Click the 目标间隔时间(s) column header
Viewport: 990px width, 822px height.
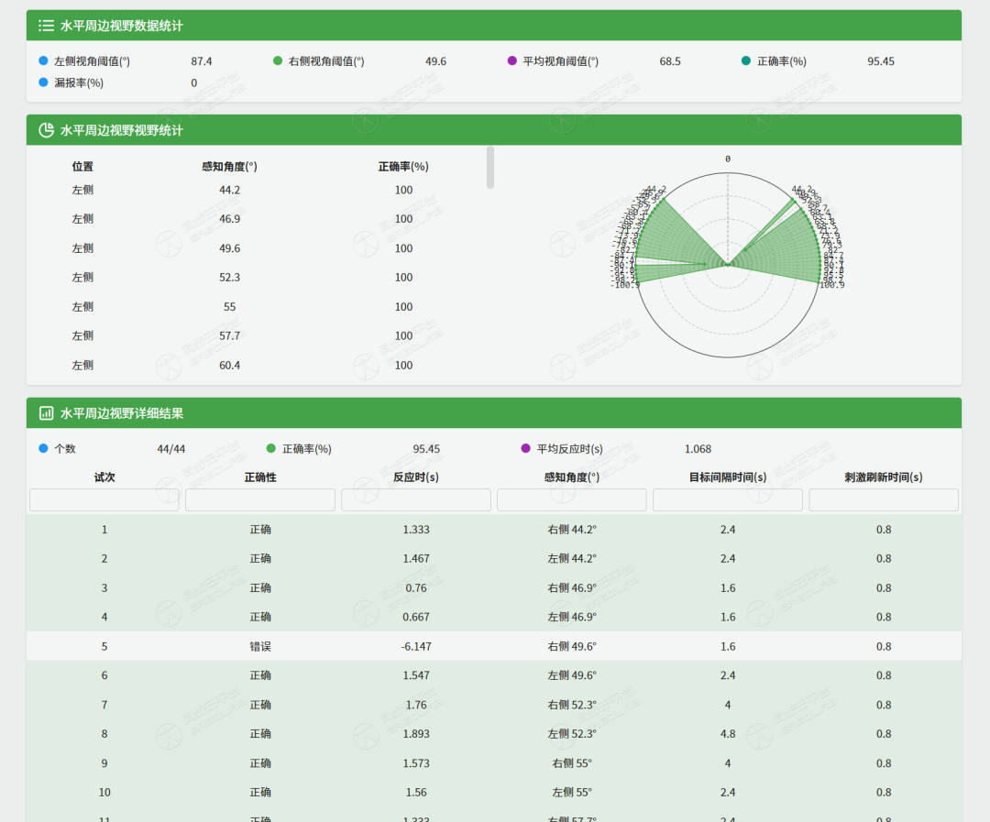click(727, 477)
